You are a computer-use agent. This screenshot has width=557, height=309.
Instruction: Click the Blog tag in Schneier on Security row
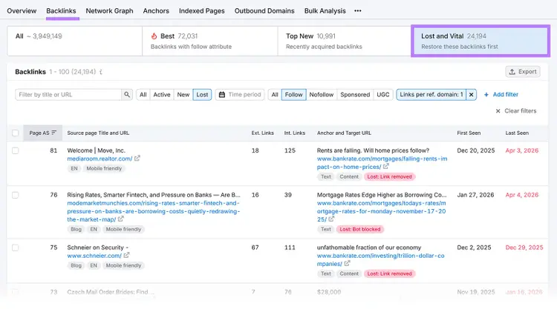click(x=76, y=265)
